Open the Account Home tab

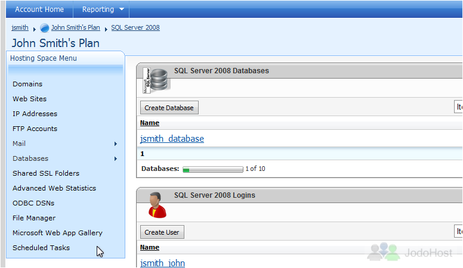[39, 10]
